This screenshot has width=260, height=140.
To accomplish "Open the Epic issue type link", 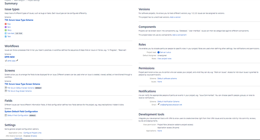I will (9, 27).
